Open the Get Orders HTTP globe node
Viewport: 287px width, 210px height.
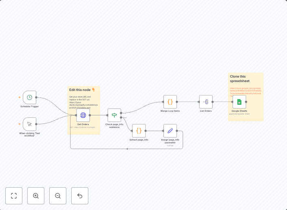pos(83,115)
